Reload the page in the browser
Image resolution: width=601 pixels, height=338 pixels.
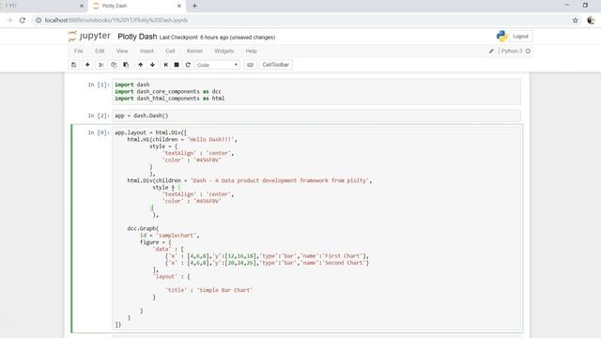click(x=23, y=21)
